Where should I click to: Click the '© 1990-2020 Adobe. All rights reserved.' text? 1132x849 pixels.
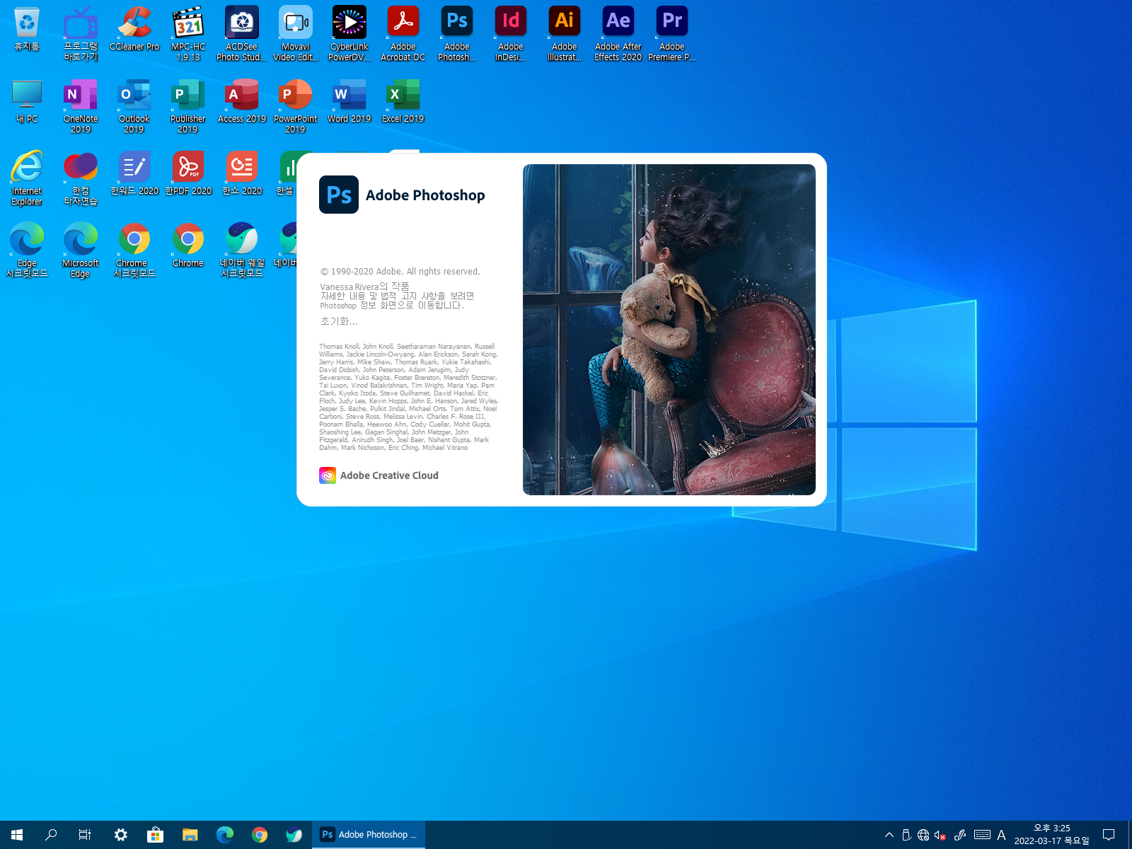[400, 272]
